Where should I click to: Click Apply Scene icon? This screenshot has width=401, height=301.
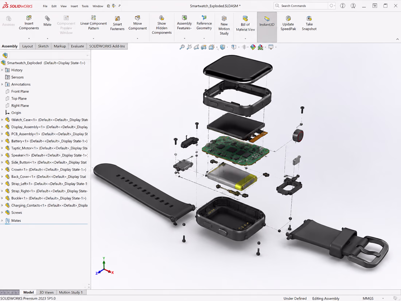(x=260, y=47)
